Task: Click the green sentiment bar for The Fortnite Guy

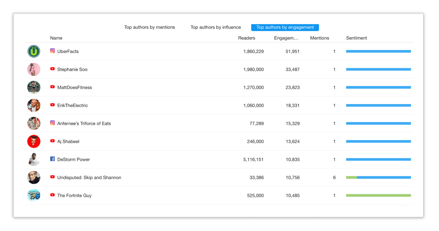Action: (378, 196)
